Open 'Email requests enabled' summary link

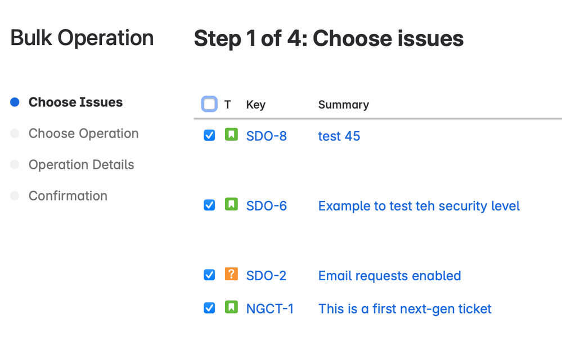(x=389, y=276)
